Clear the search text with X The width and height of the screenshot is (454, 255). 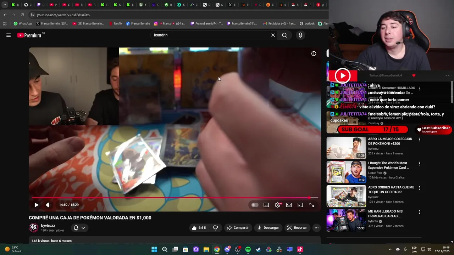273,35
